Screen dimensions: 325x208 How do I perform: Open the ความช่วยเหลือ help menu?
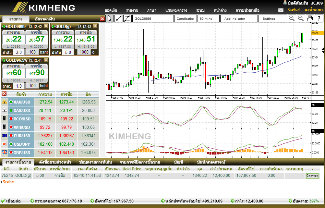247,10
